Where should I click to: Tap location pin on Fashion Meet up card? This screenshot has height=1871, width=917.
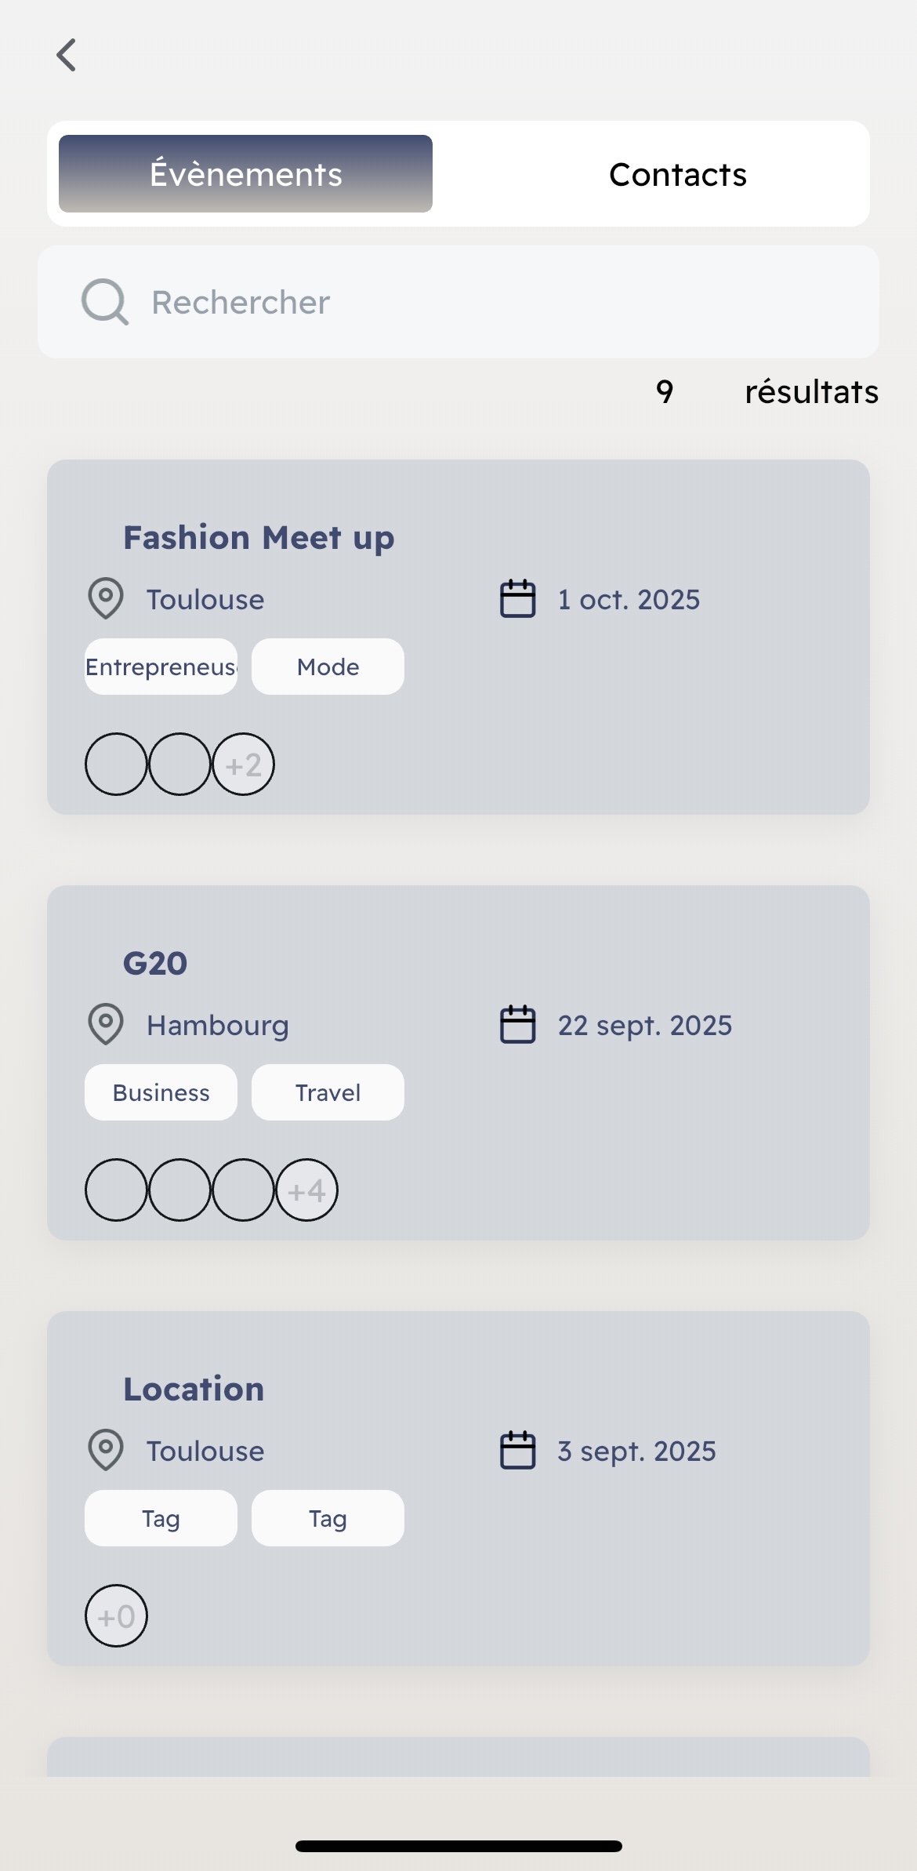pos(106,599)
